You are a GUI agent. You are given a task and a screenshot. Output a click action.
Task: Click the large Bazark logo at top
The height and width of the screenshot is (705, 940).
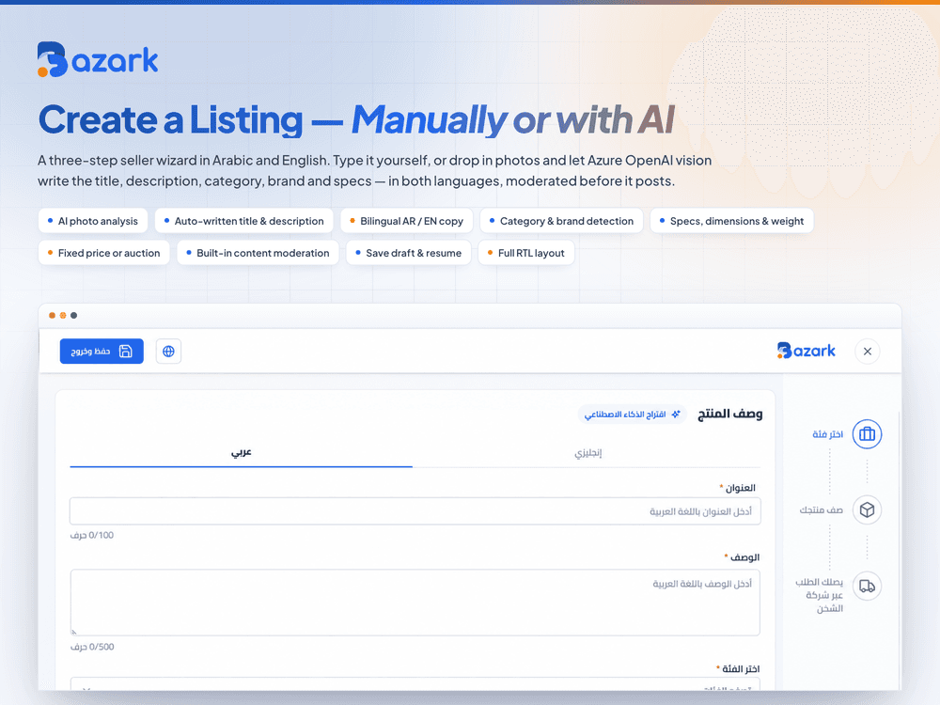point(98,59)
